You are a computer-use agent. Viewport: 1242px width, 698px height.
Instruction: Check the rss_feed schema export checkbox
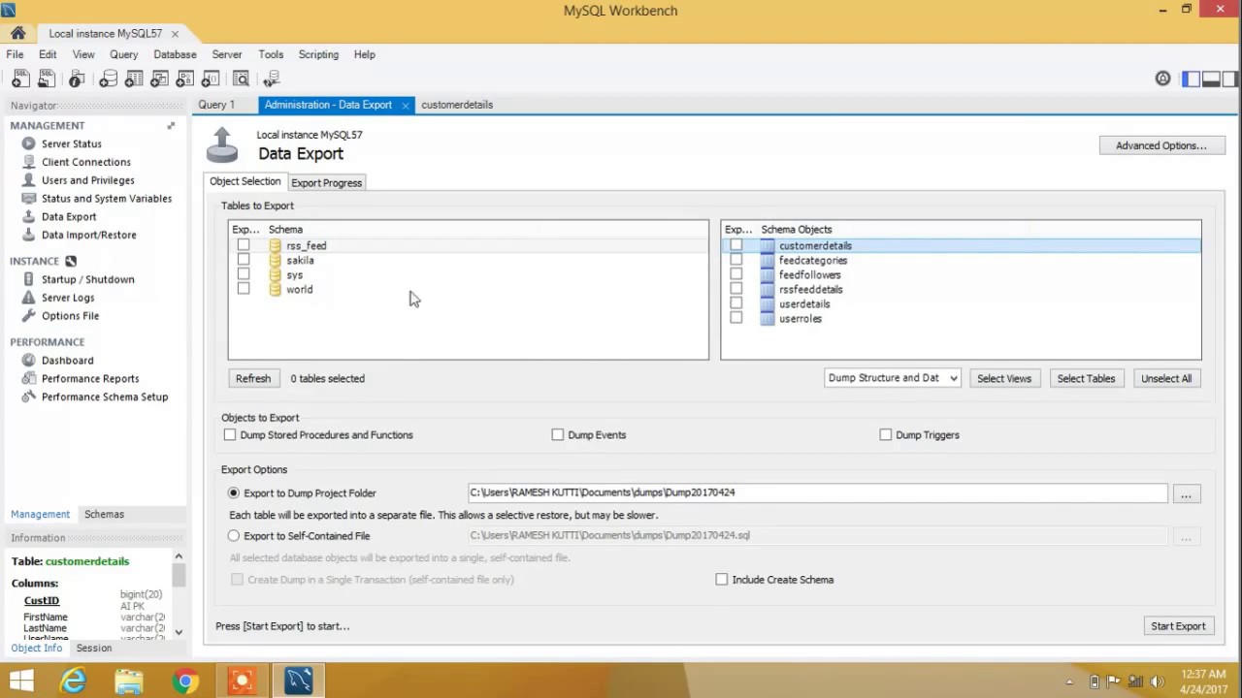(x=244, y=246)
